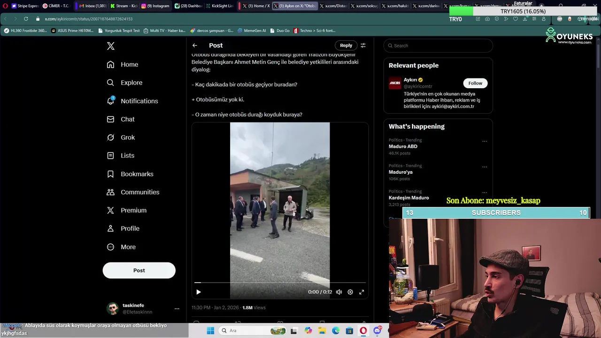Open Discord from the taskbar

[x=377, y=330]
